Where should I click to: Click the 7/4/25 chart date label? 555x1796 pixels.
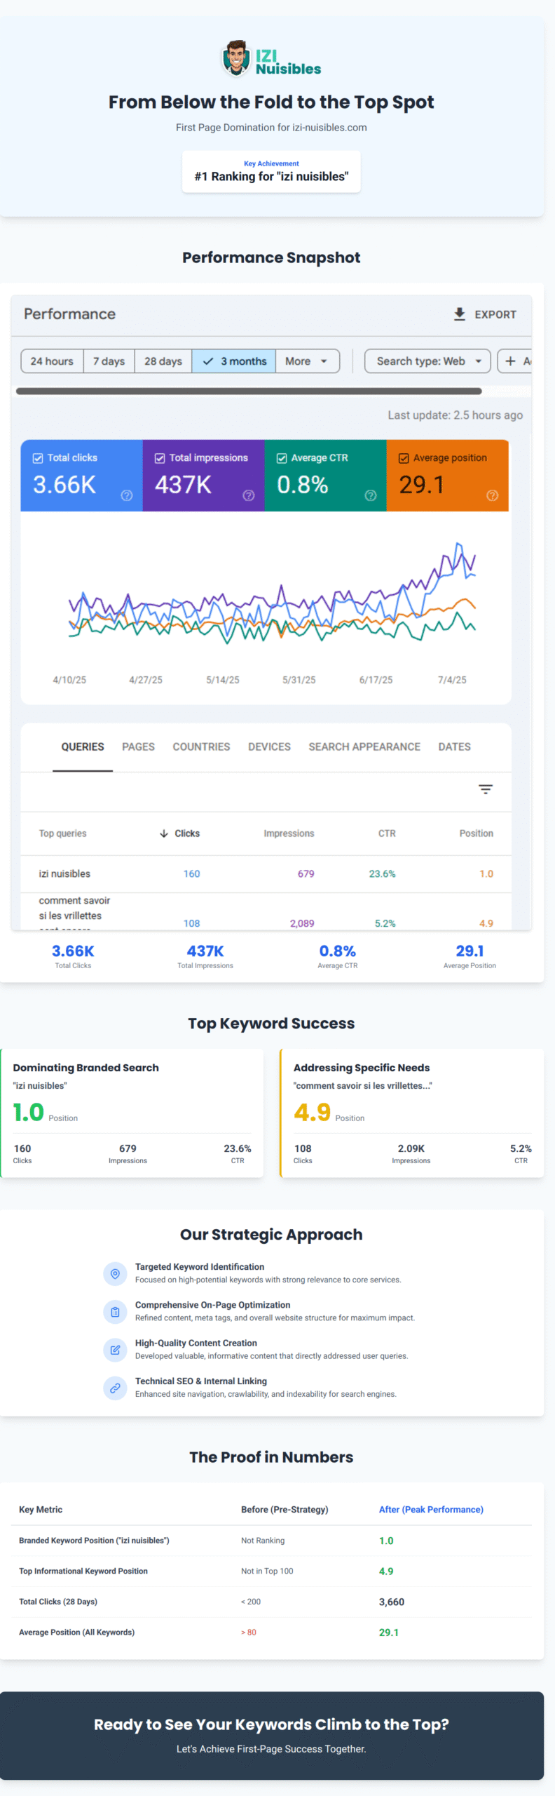click(452, 680)
